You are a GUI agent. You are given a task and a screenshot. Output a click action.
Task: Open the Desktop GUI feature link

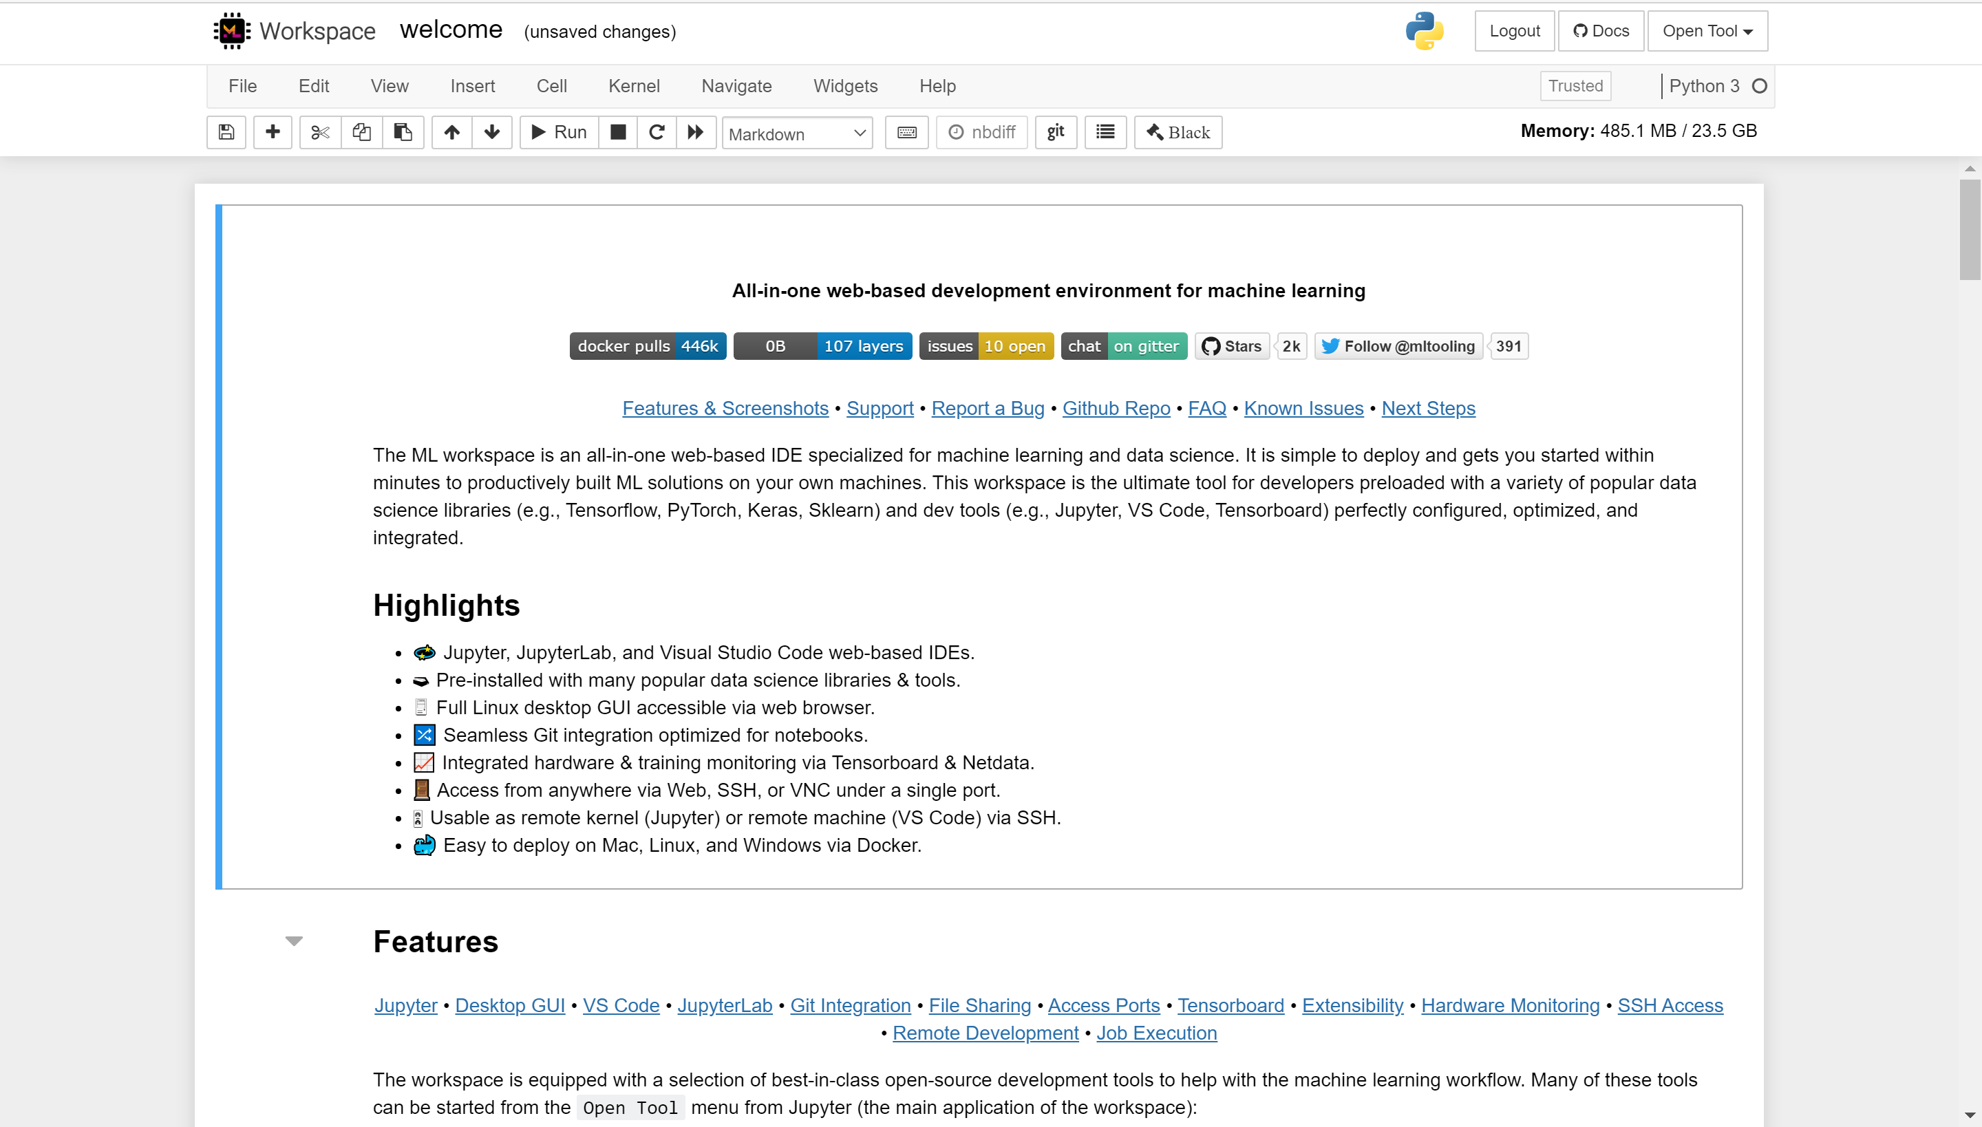(x=510, y=1005)
